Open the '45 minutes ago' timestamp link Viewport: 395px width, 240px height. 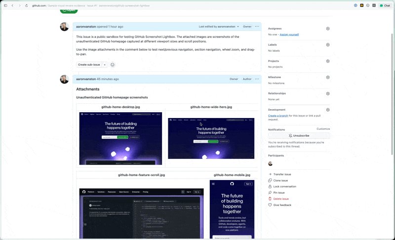tap(108, 79)
